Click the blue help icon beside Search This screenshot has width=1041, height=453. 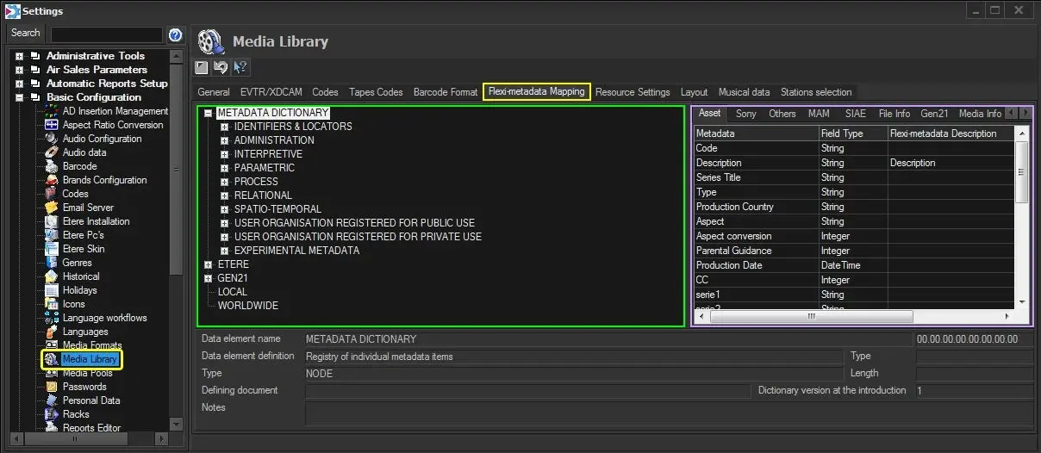click(x=175, y=34)
